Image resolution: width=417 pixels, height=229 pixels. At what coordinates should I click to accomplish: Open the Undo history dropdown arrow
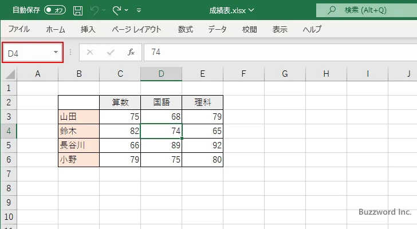(x=104, y=10)
